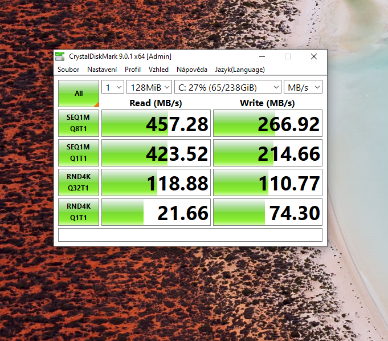Open the Nápověda menu
This screenshot has height=341, width=388.
[x=192, y=70]
